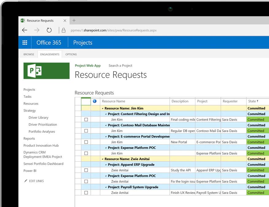
Task: Open Sensei Portfolio Dashboard link
Action: (44, 164)
